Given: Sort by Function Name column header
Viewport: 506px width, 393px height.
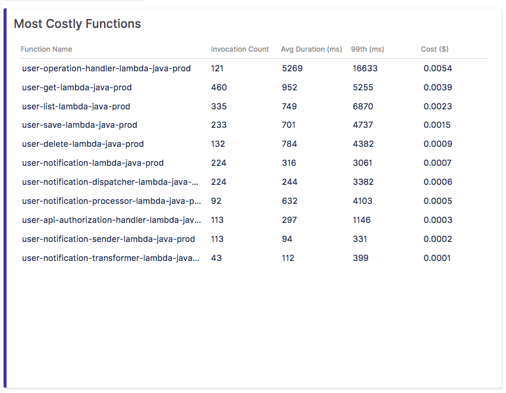Looking at the screenshot, I should pos(46,49).
